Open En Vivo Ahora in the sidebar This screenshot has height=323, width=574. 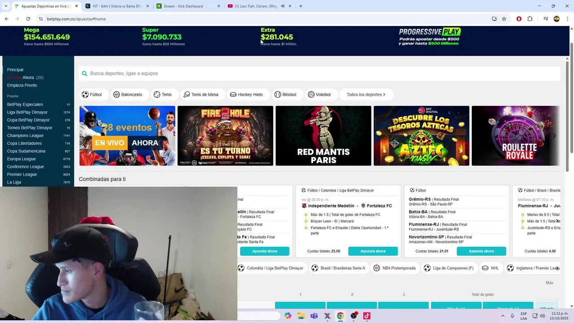pos(25,78)
